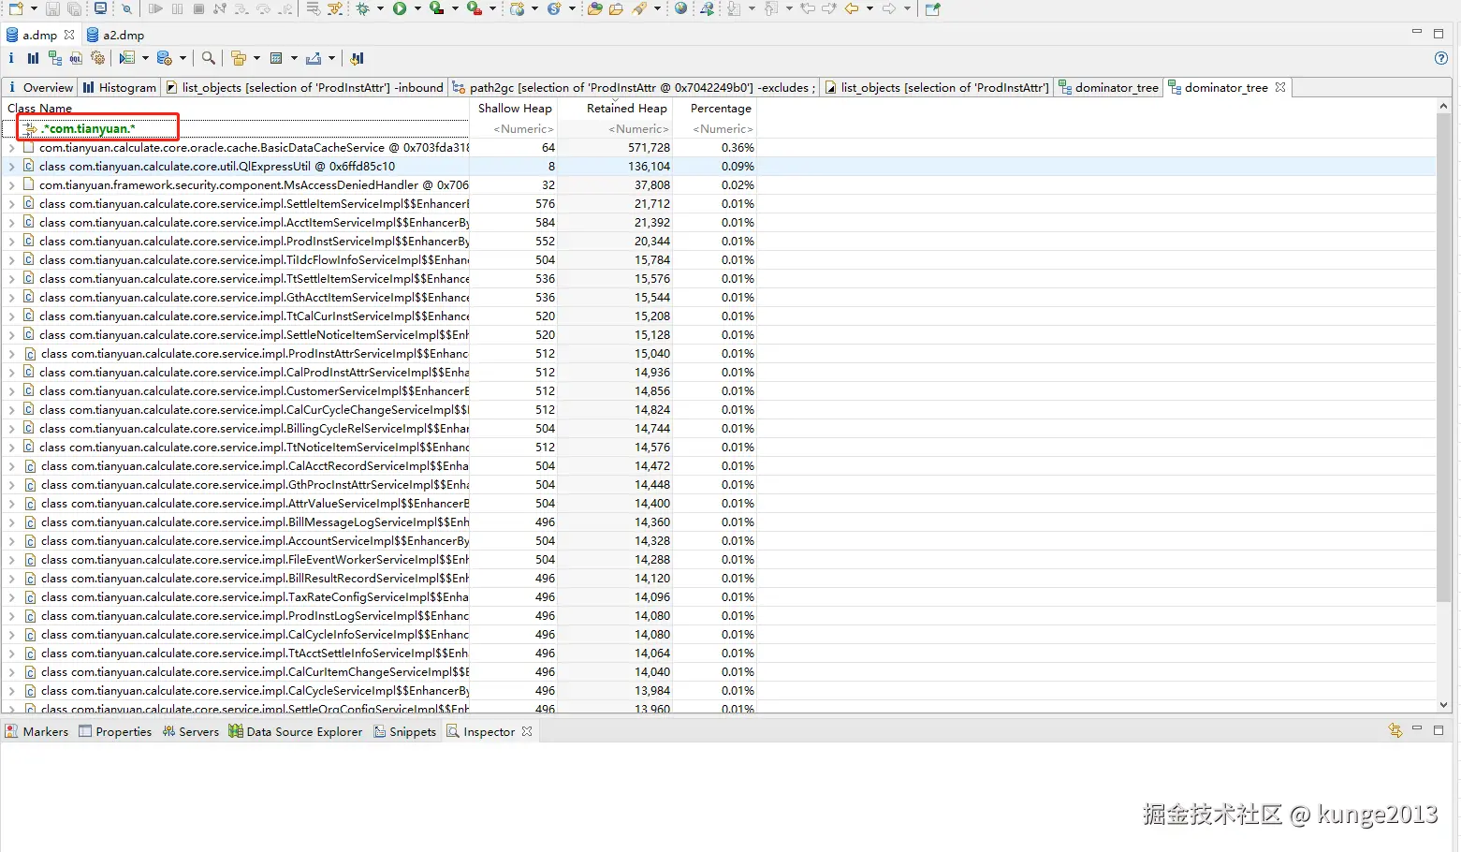Click the Export results icon
Image resolution: width=1461 pixels, height=852 pixels.
[x=314, y=58]
